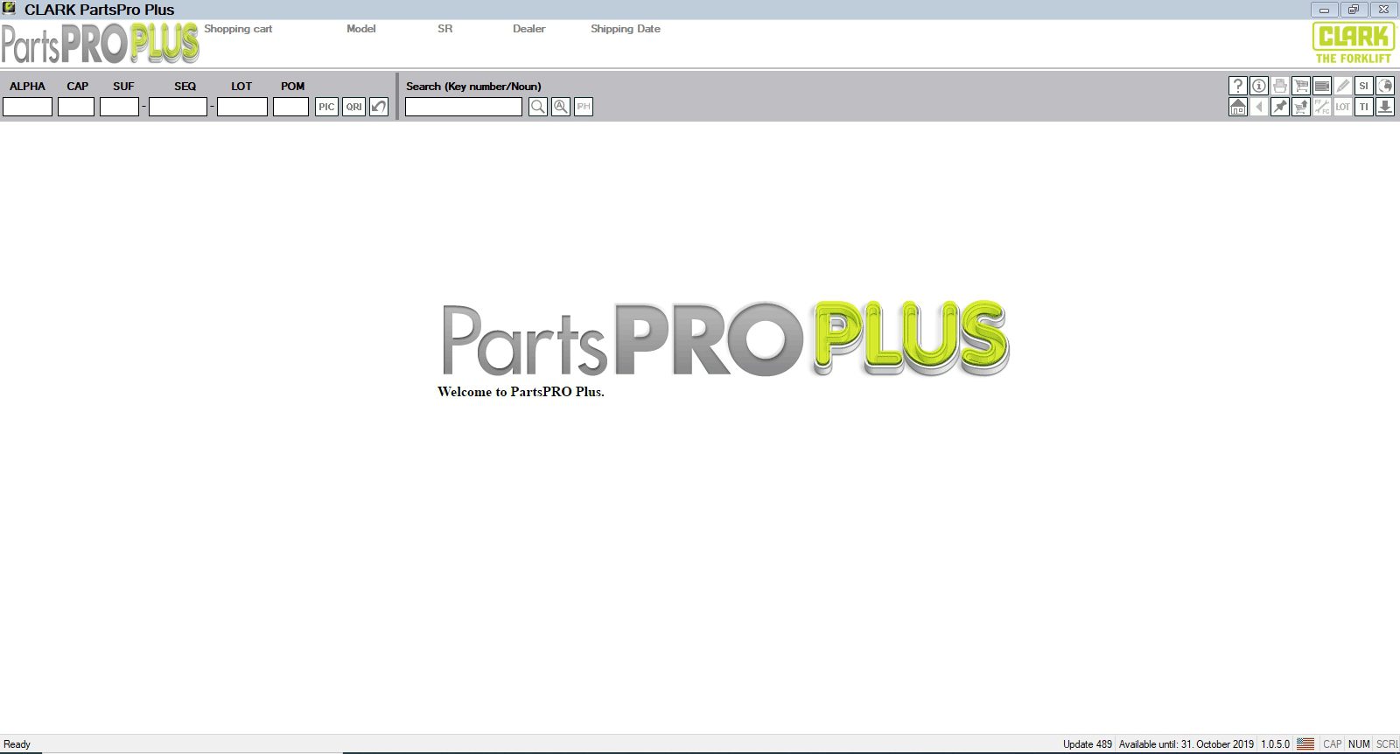Click the pushpin icon

click(x=1280, y=107)
